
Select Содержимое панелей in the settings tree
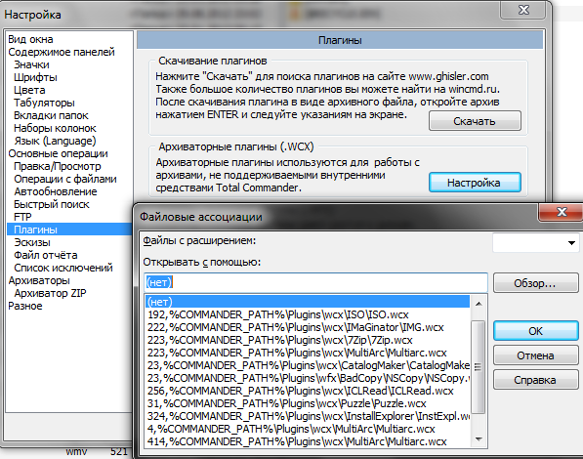(62, 52)
